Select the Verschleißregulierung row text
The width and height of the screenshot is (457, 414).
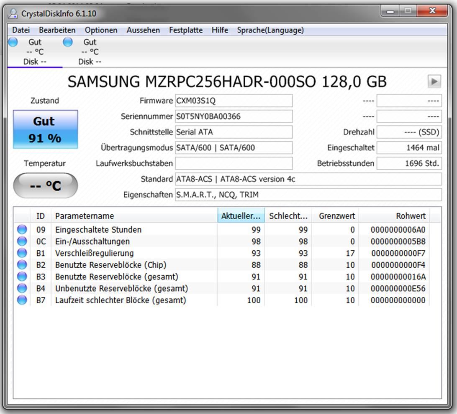pos(95,253)
